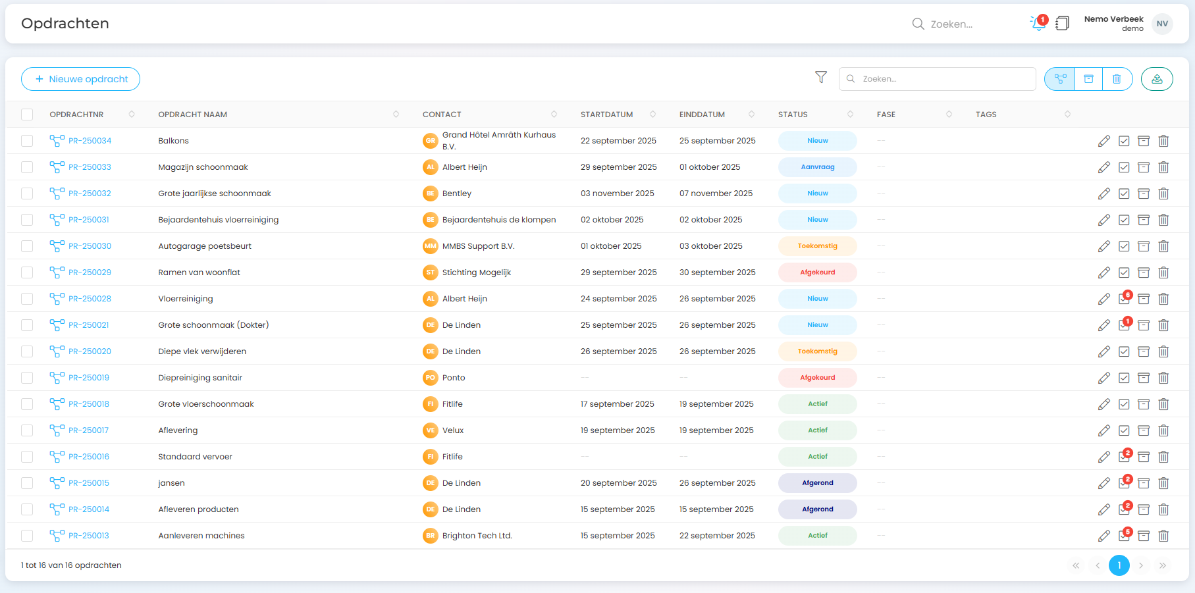
Task: Open the filter funnel icon
Action: coord(820,78)
